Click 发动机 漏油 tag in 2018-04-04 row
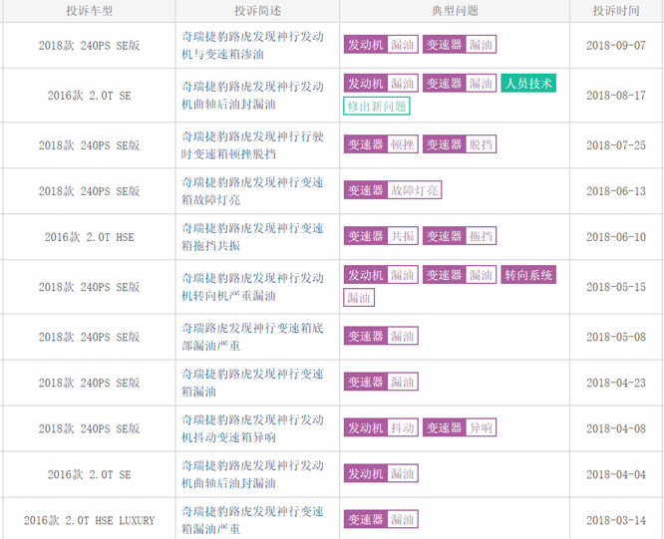The width and height of the screenshot is (664, 539). pyautogui.click(x=381, y=473)
